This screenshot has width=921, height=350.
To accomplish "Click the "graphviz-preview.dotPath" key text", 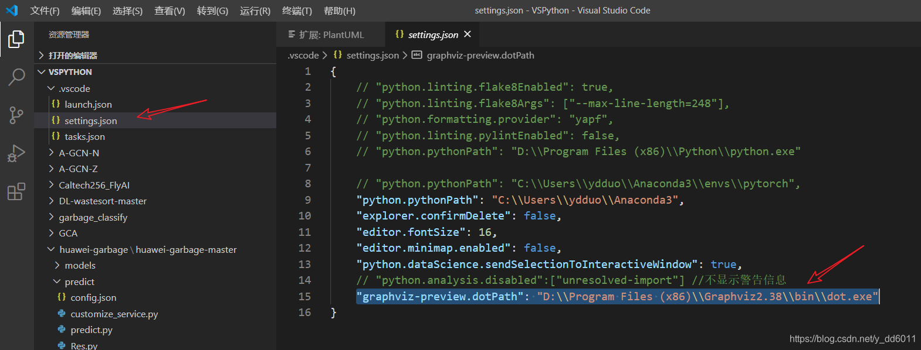I will pos(440,296).
